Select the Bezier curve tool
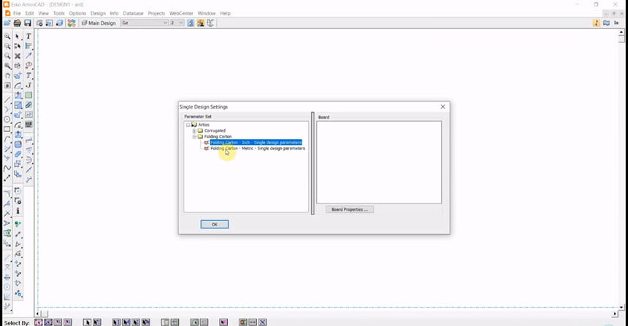 click(7, 168)
